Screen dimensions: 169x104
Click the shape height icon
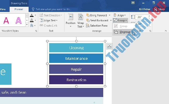pos(133,17)
